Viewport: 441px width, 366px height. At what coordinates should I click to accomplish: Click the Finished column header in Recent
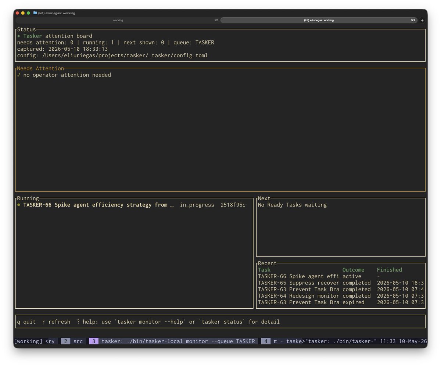pyautogui.click(x=390, y=270)
